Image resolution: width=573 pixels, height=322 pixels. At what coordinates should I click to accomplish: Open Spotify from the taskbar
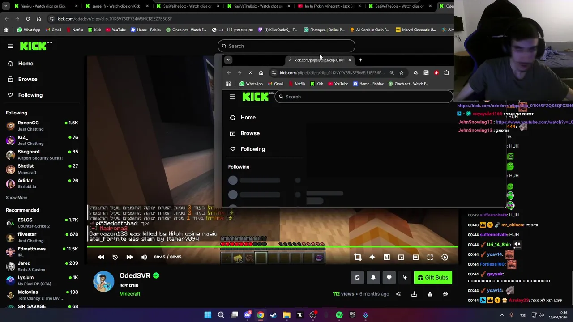(x=339, y=315)
